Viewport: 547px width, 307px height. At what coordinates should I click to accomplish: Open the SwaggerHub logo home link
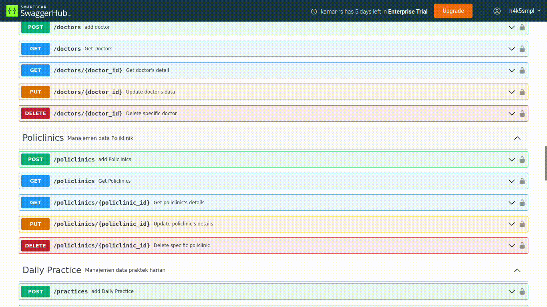coord(38,11)
